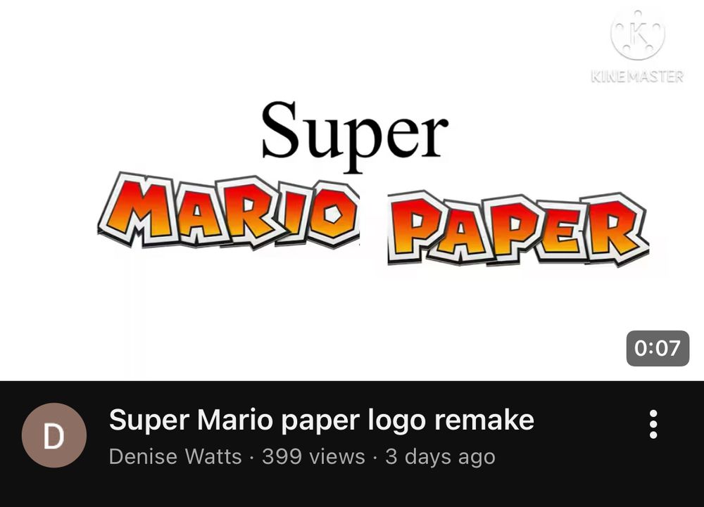Click the KineMaster circular watermark logo

click(638, 34)
